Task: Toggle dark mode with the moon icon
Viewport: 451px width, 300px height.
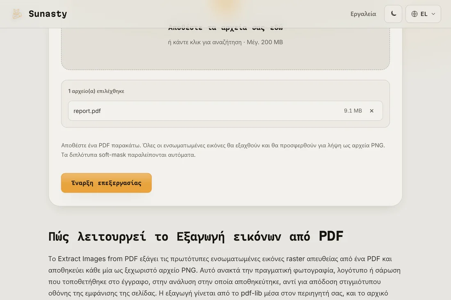Action: pyautogui.click(x=393, y=14)
